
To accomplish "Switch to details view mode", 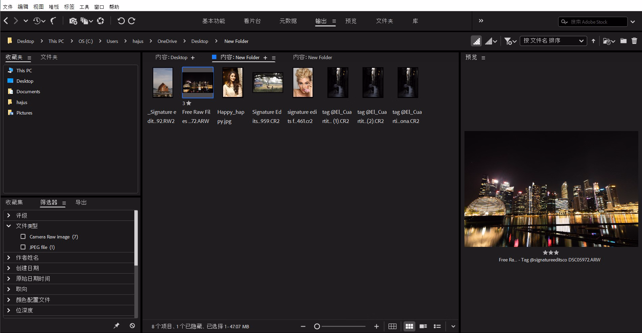I will [423, 326].
